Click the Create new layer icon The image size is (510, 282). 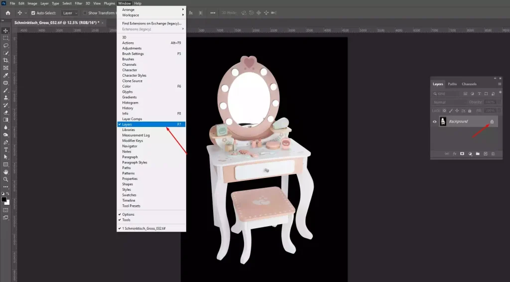tap(486, 154)
